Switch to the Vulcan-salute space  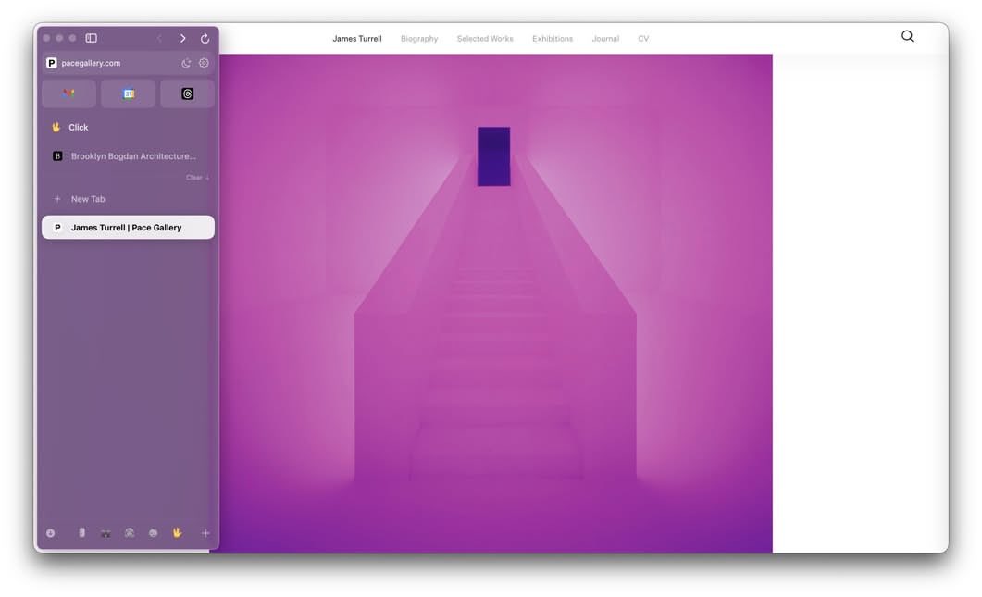[x=177, y=532]
